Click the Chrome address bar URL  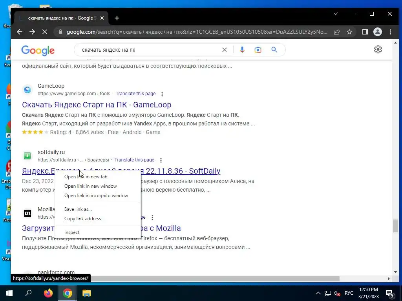pyautogui.click(x=197, y=32)
